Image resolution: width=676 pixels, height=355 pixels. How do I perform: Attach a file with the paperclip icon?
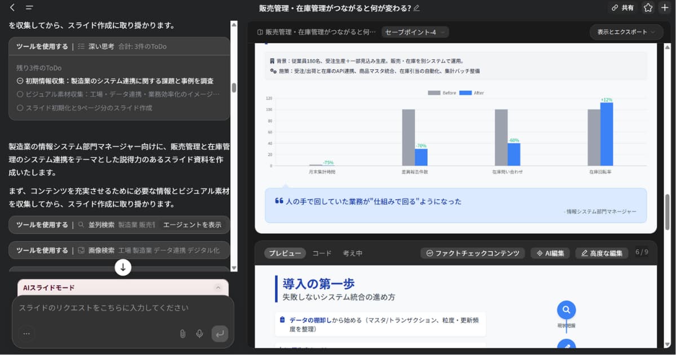click(183, 334)
